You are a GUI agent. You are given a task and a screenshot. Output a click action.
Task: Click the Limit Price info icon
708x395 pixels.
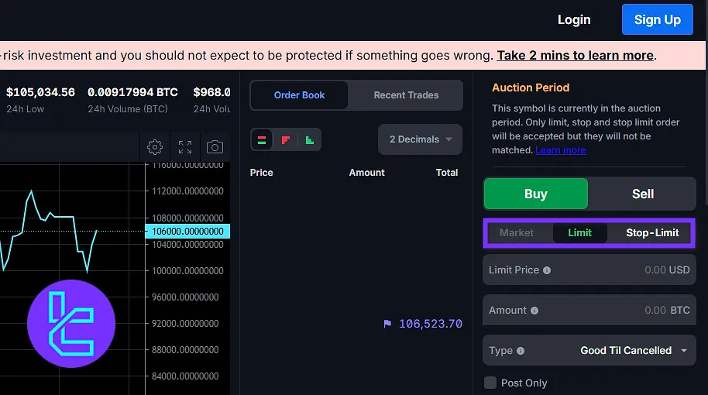[547, 270]
